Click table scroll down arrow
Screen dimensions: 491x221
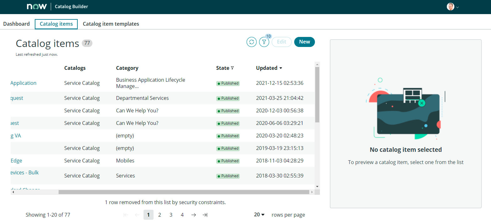click(317, 187)
